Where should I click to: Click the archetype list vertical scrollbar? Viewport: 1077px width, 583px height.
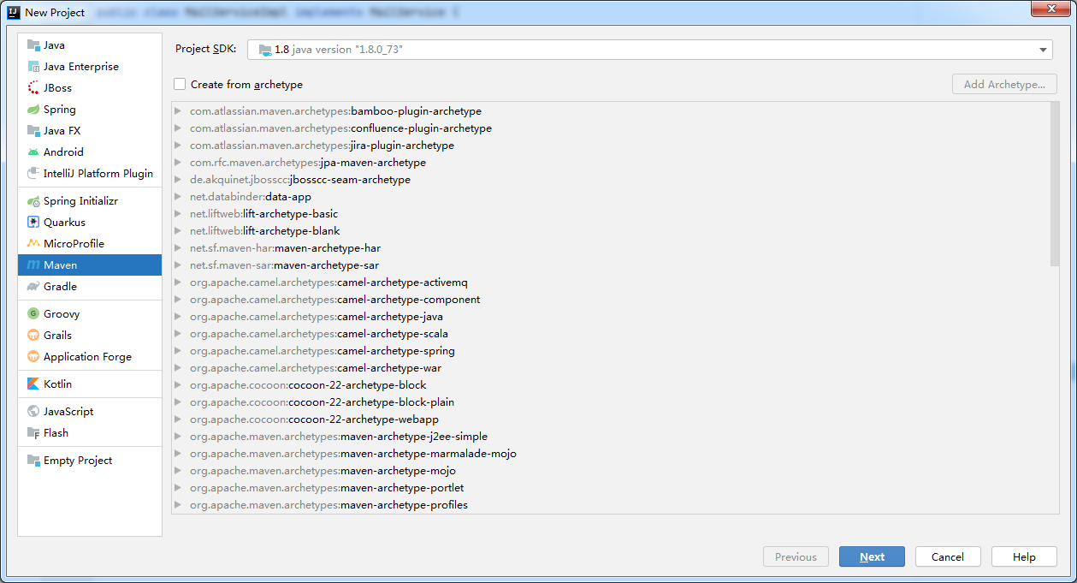(x=1055, y=183)
